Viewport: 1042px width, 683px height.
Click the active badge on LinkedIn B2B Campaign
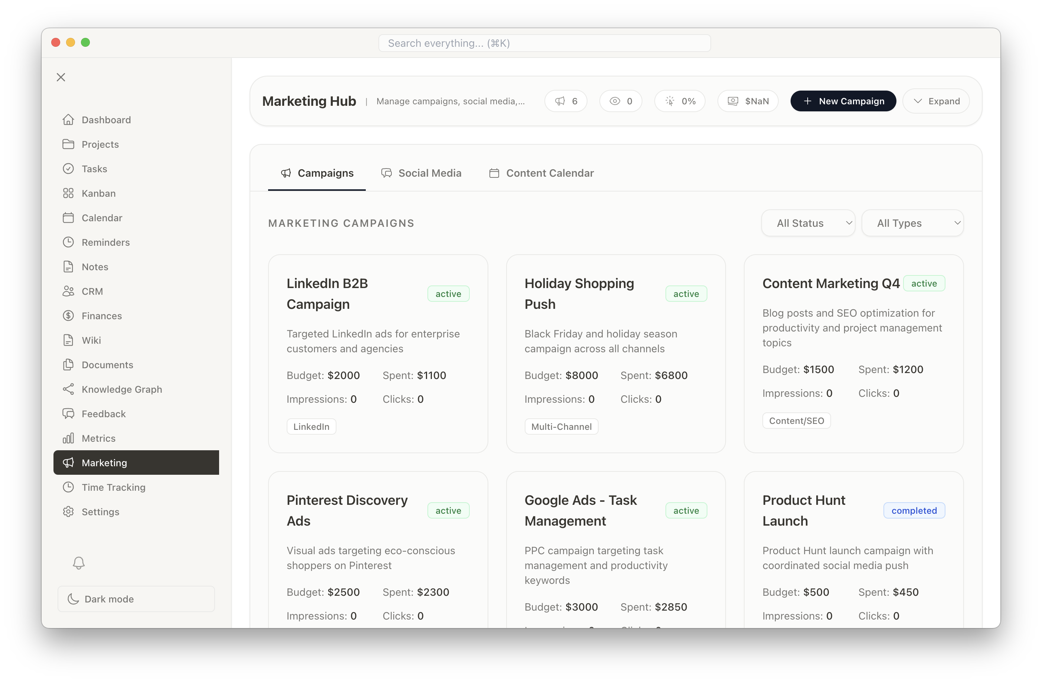click(448, 294)
